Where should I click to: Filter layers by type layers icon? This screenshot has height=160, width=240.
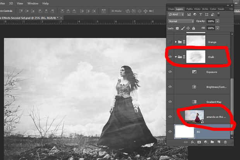(201, 14)
